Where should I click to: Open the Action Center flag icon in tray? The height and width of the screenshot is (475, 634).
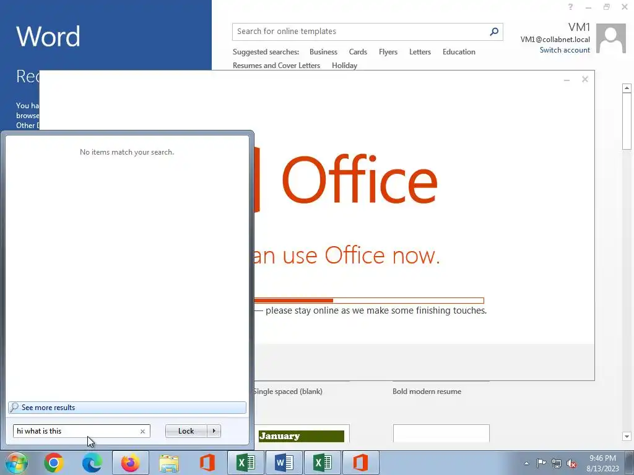point(541,463)
